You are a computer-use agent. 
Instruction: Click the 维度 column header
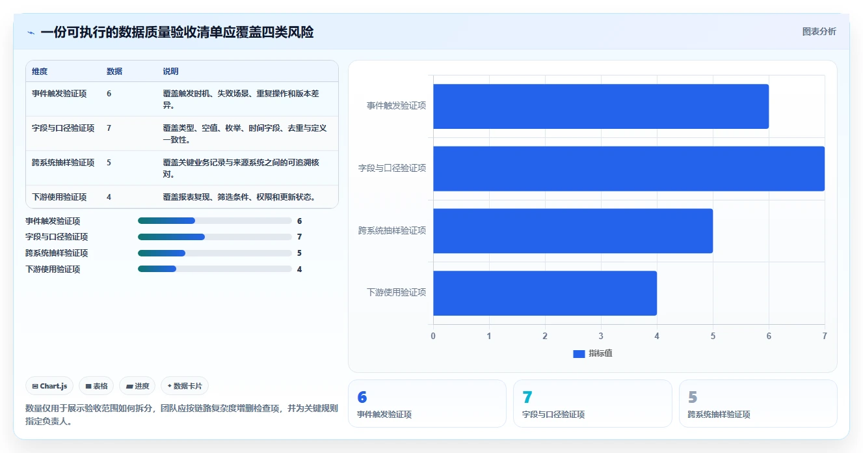pyautogui.click(x=40, y=72)
